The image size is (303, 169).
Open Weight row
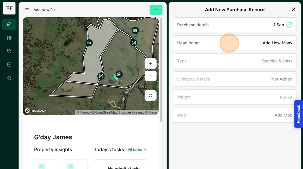(x=235, y=97)
